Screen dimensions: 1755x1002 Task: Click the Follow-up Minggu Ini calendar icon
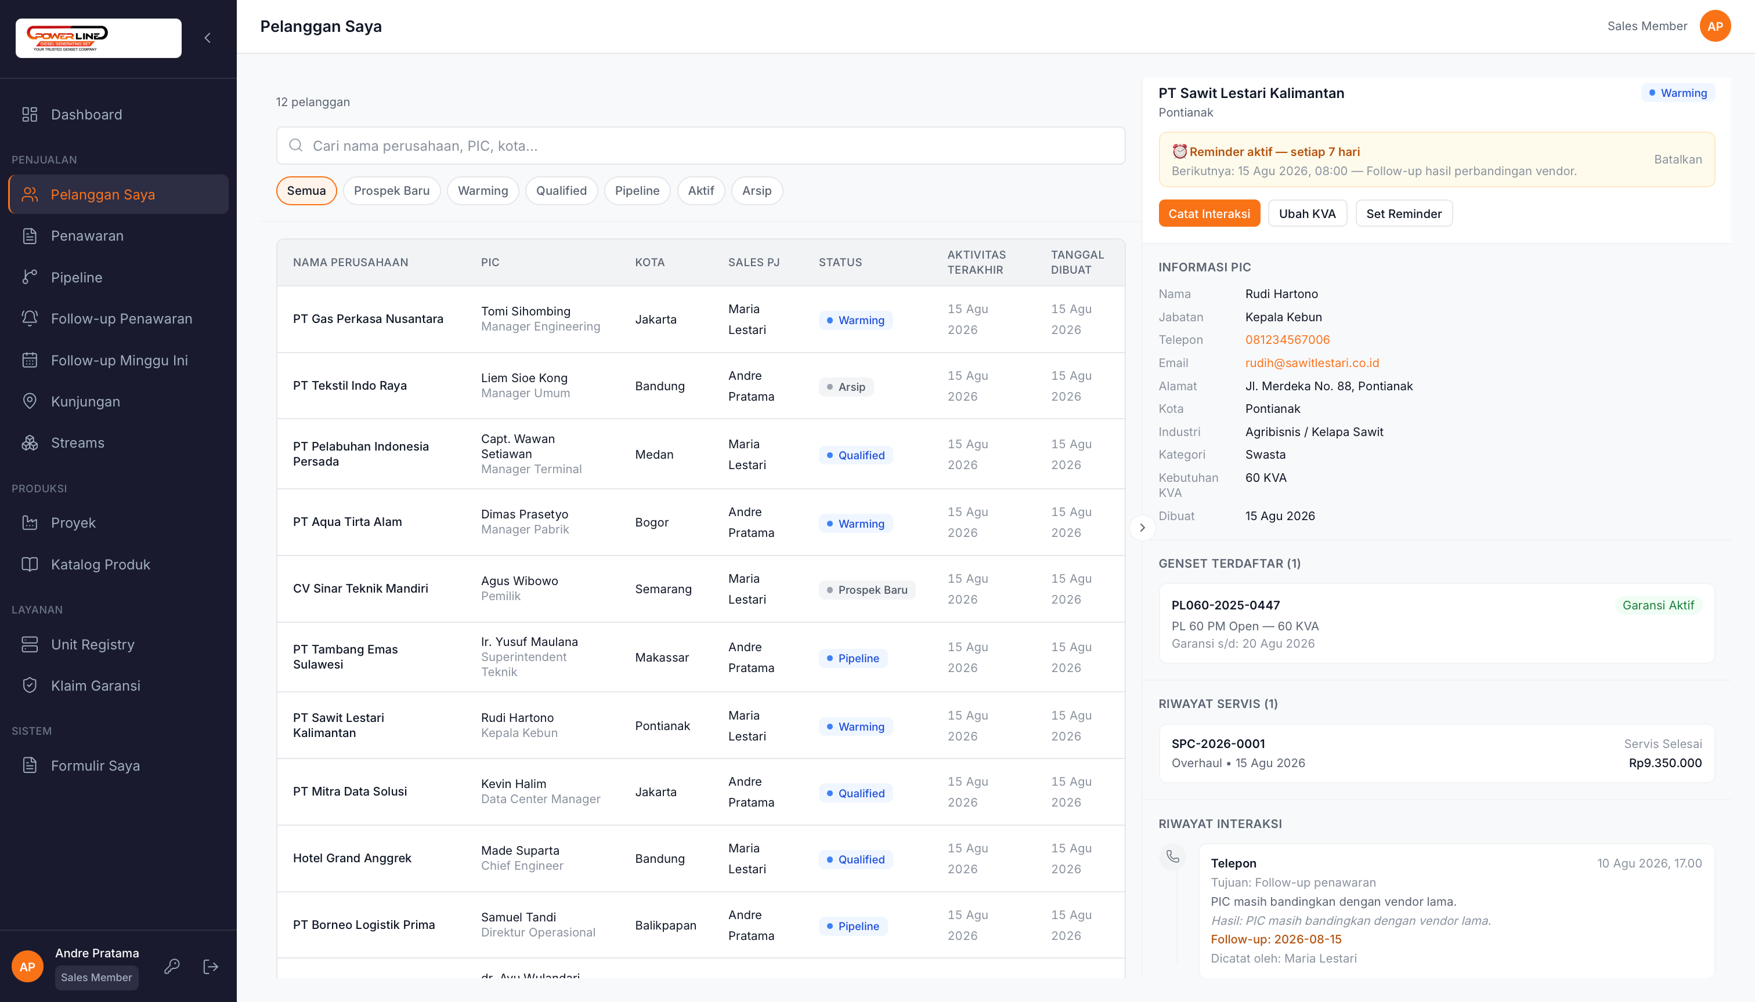coord(30,360)
